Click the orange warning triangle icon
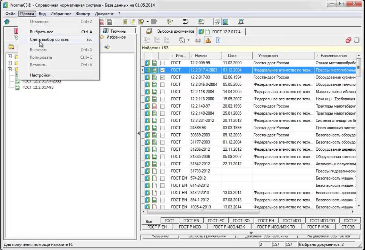Viewport: 365px width, 250px height. click(x=208, y=40)
